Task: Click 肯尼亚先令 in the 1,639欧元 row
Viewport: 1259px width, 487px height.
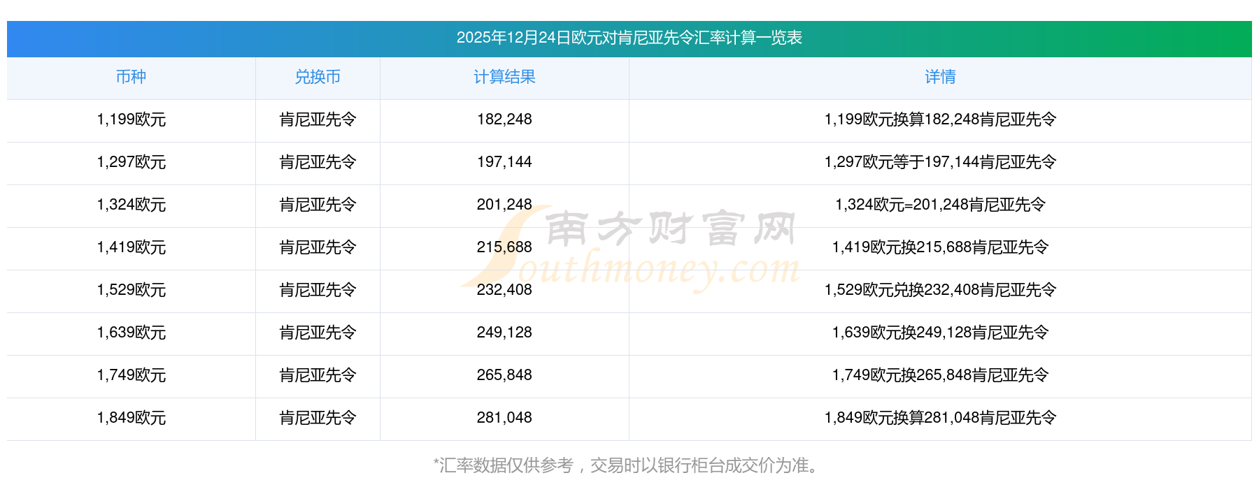Action: pos(318,333)
